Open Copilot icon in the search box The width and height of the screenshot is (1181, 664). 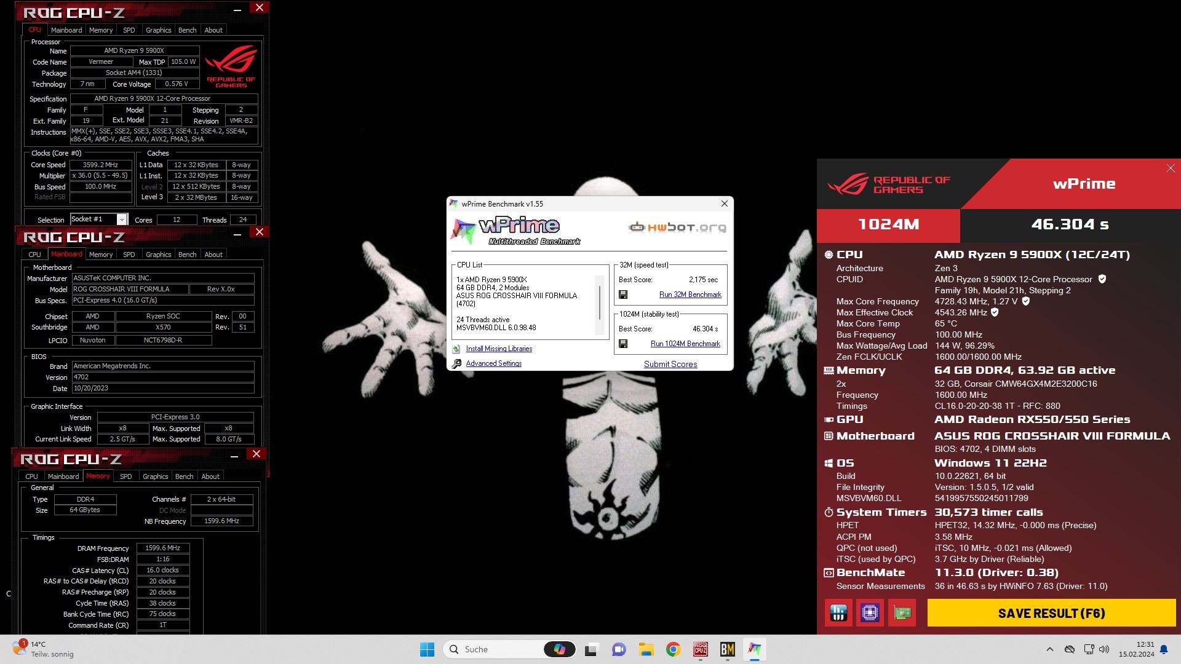[559, 649]
